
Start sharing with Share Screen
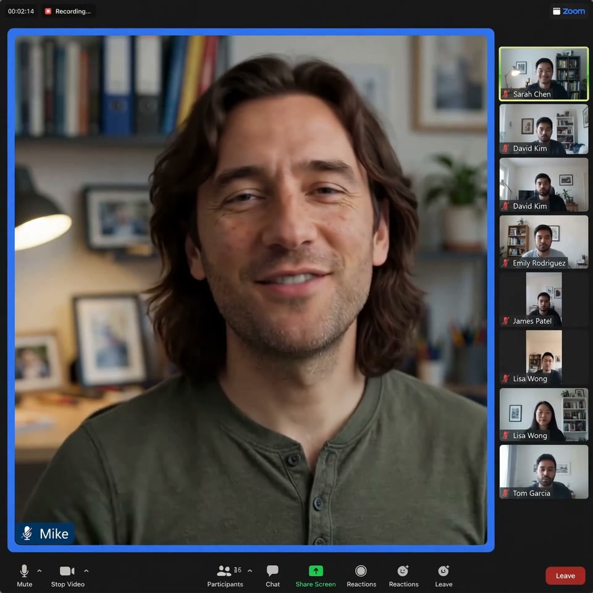pyautogui.click(x=316, y=576)
